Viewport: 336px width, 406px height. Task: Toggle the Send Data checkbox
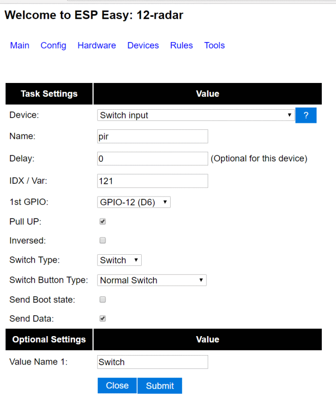(103, 318)
